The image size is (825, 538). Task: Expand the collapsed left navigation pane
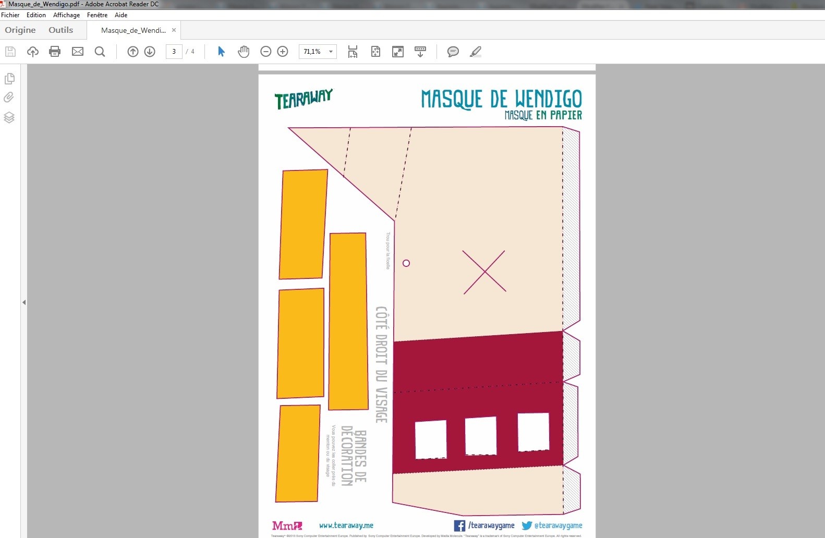click(24, 302)
